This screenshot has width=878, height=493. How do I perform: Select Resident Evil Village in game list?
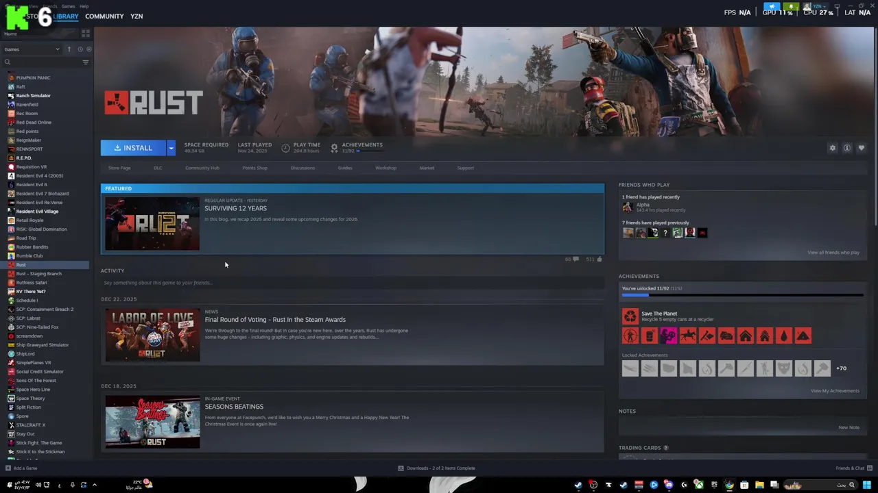pos(37,212)
